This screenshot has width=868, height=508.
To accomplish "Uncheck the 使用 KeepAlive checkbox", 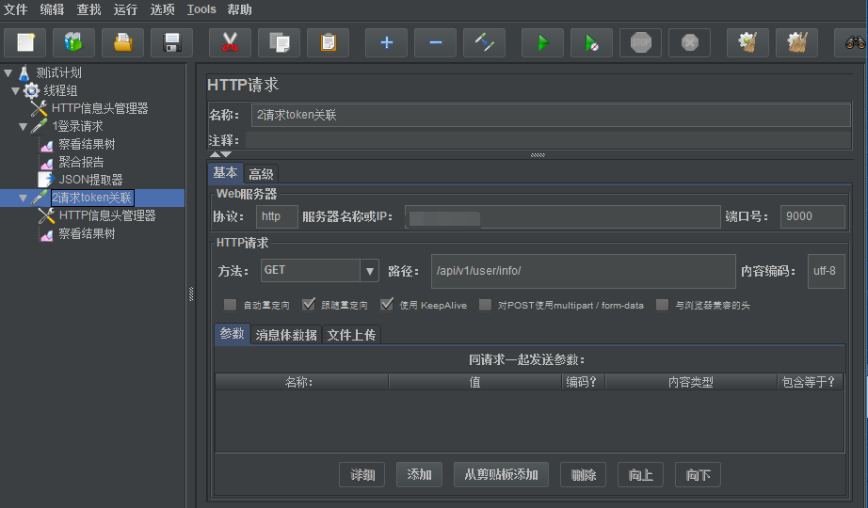I will coord(387,305).
